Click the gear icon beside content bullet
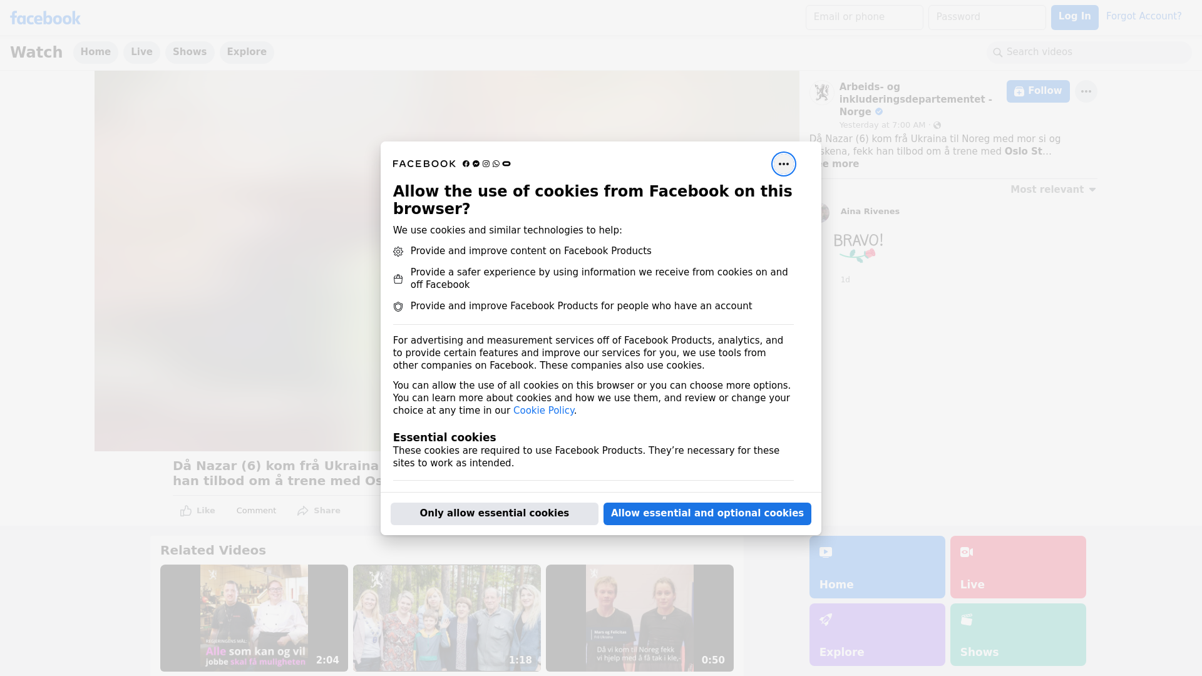Image resolution: width=1202 pixels, height=676 pixels. pyautogui.click(x=398, y=252)
